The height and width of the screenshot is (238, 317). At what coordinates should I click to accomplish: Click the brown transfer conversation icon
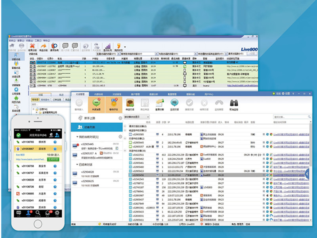(x=130, y=103)
